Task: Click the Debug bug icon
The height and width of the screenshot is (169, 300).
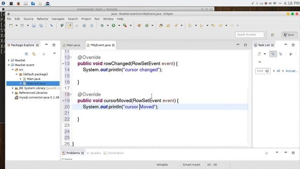Action: coord(102,25)
